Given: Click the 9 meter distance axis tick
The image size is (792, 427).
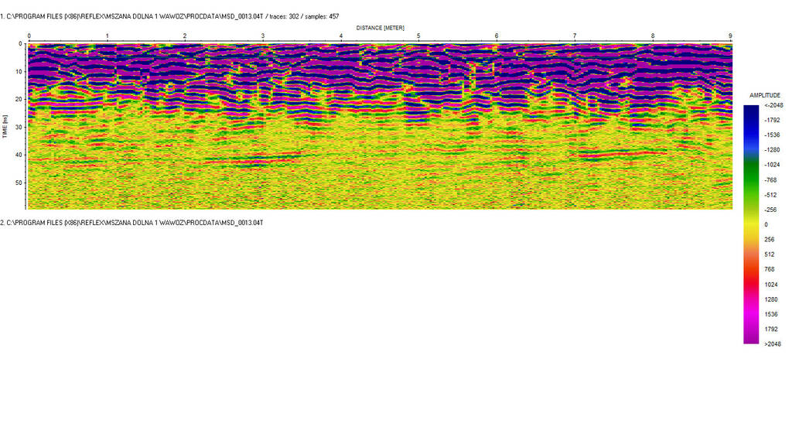Looking at the screenshot, I should (730, 36).
